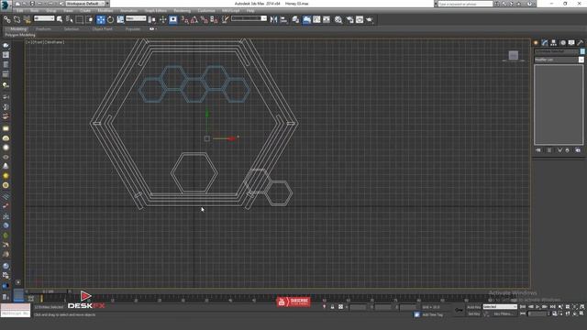Screen dimensions: 587x330
Task: Toggle the Graphite Modeling ribbon
Action: (x=306, y=20)
